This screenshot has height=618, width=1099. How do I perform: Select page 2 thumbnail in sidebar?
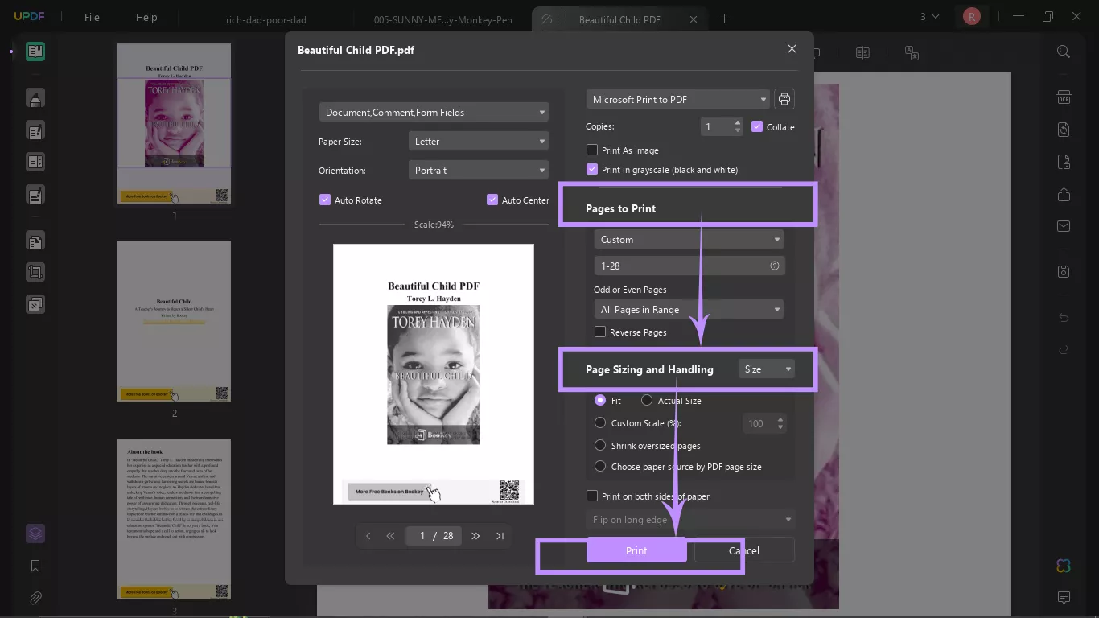pyautogui.click(x=175, y=321)
